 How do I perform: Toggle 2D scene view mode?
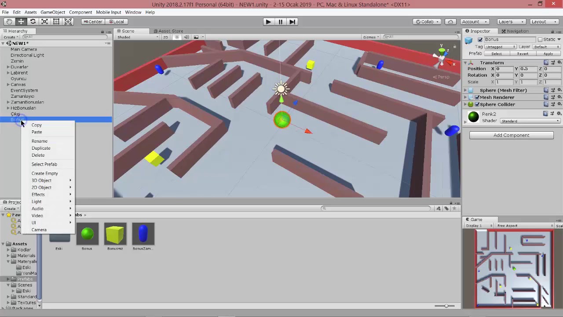click(x=165, y=37)
